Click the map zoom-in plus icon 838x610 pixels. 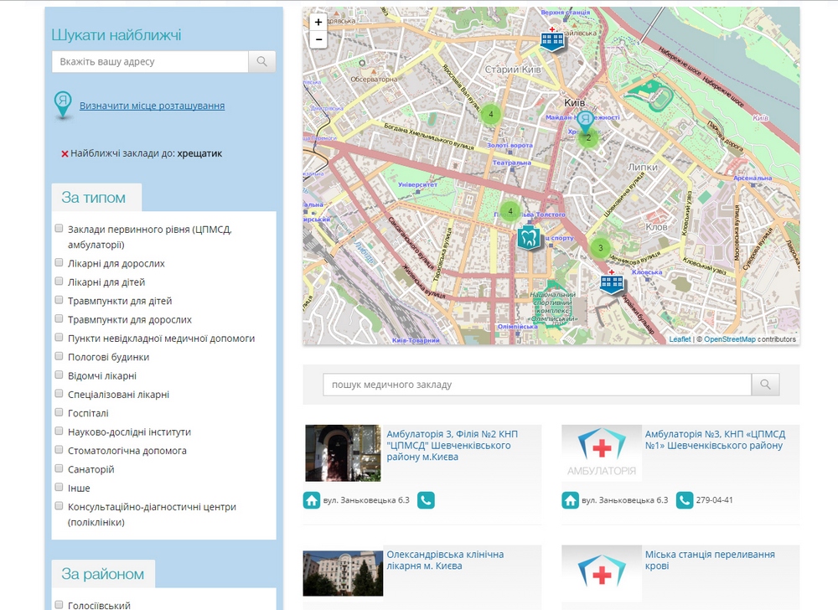point(318,23)
